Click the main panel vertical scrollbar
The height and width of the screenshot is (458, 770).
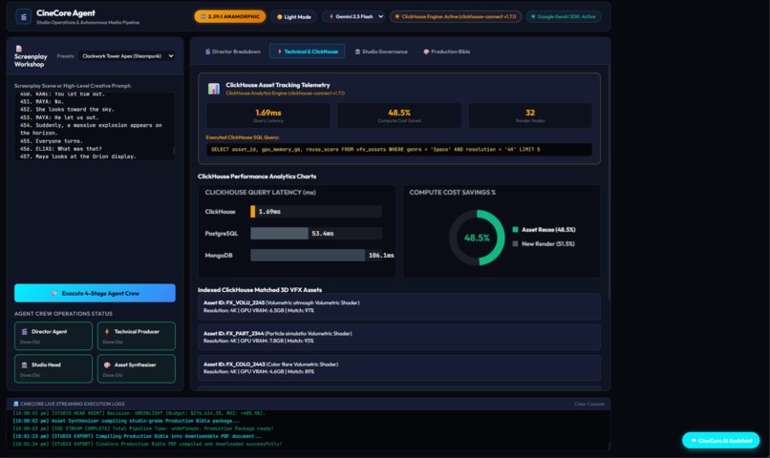609,181
